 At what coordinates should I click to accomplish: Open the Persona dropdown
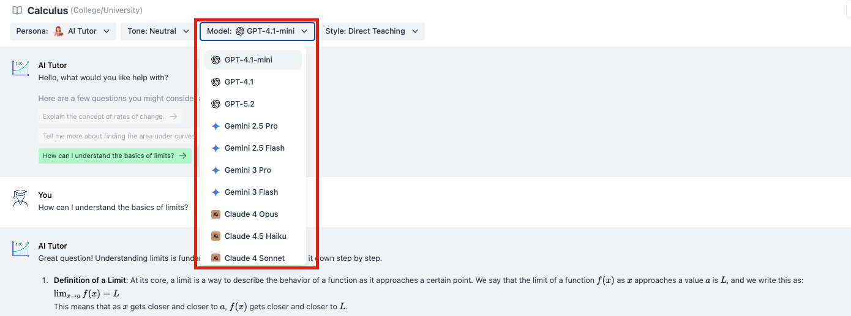(63, 31)
